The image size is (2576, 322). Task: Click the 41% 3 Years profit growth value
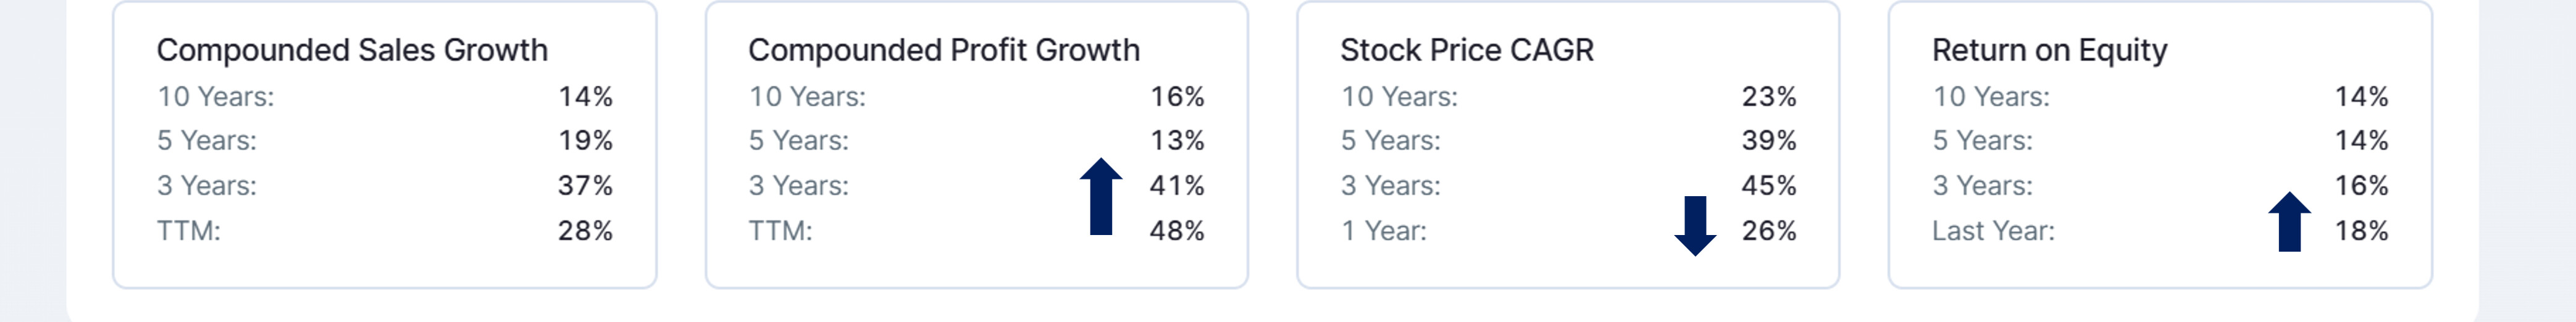pyautogui.click(x=1177, y=185)
